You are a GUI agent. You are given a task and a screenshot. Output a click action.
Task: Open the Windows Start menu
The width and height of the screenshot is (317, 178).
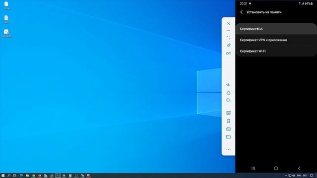pos(3,176)
